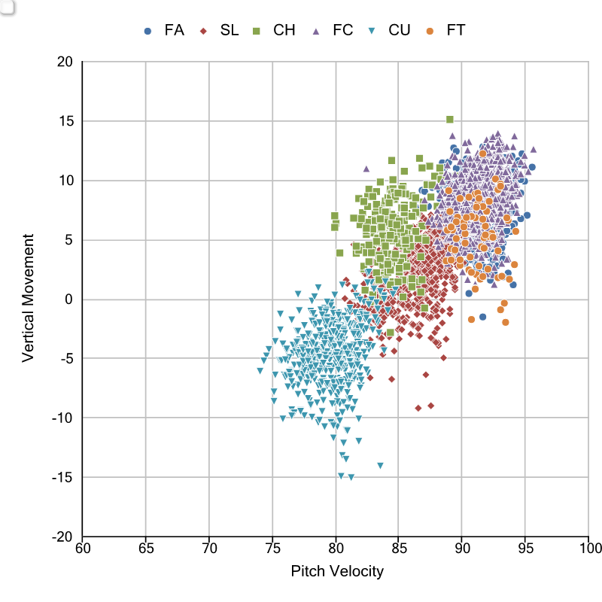Select the right one of two lowest red diamonds
The image size is (602, 602).
point(431,406)
